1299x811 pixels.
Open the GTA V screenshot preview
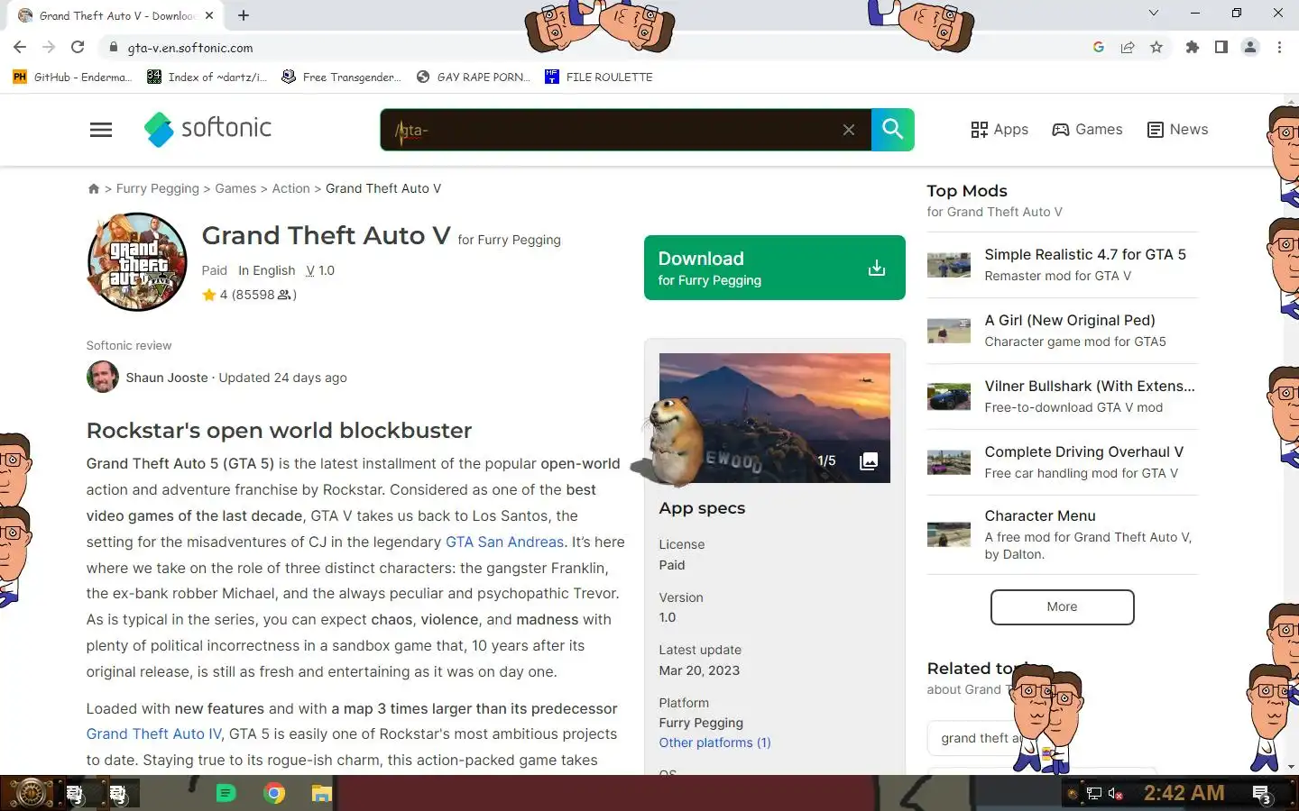click(774, 417)
